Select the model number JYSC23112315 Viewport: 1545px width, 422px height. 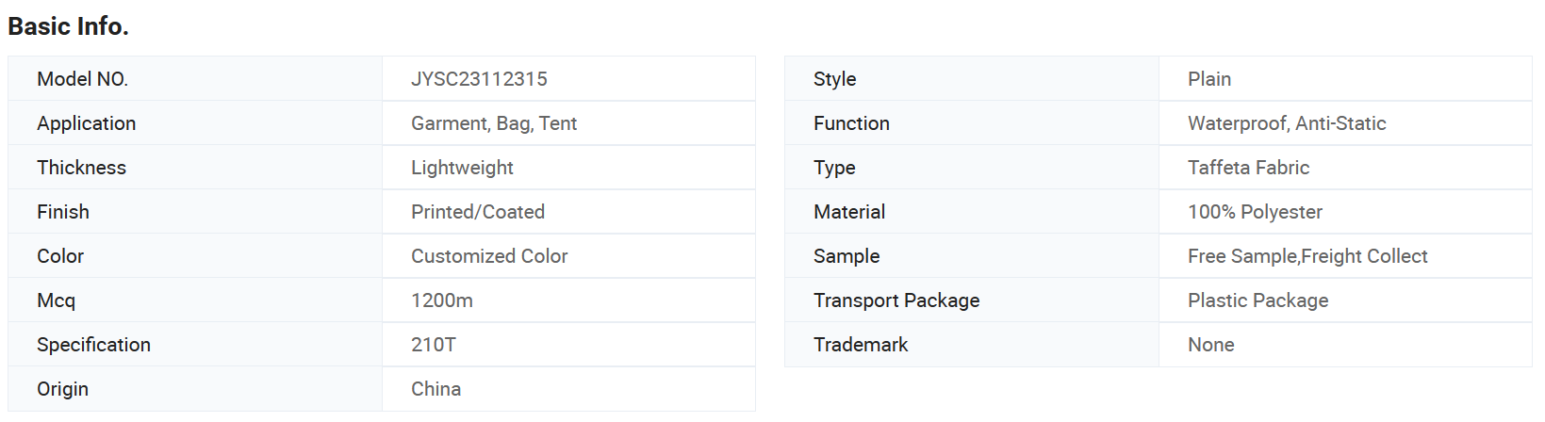pyautogui.click(x=479, y=79)
